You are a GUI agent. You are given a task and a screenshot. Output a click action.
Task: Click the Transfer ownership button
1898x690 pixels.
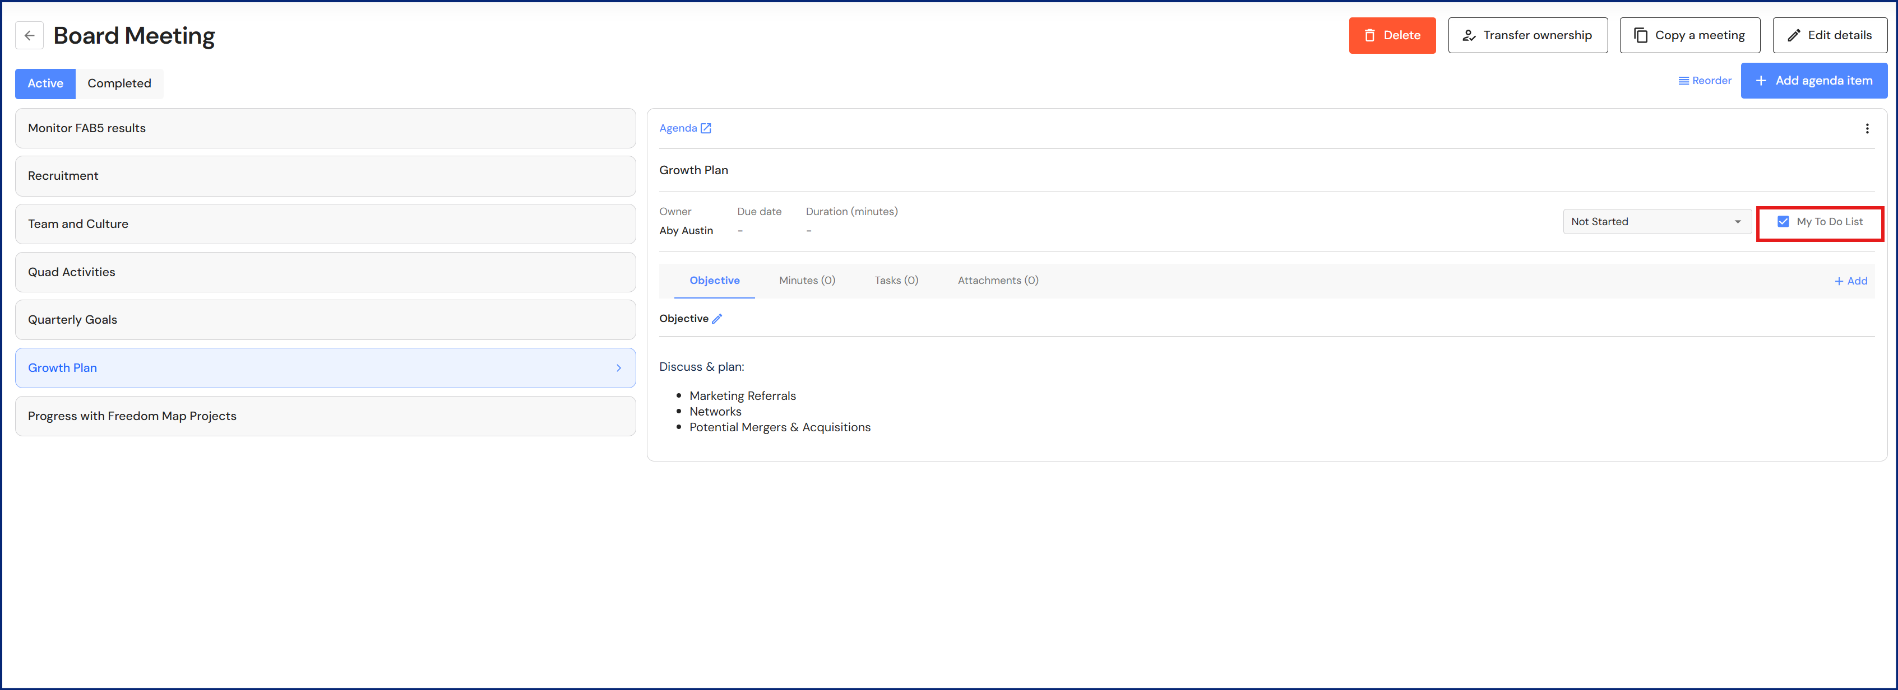click(x=1527, y=35)
